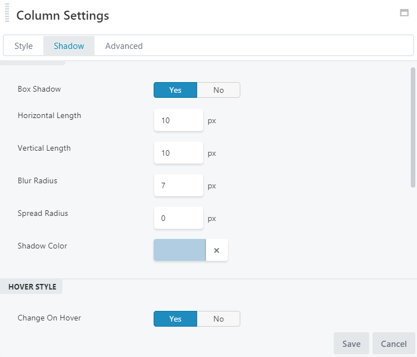Set Box Shadow to Yes
This screenshot has width=417, height=357.
(176, 90)
